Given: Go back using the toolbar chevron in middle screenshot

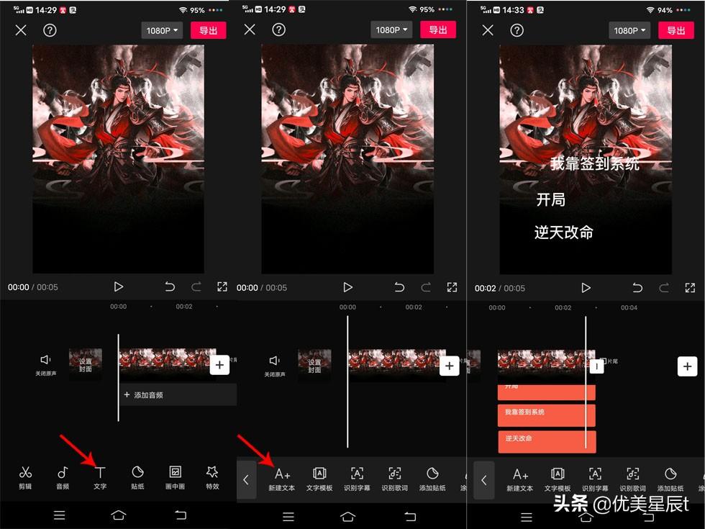Looking at the screenshot, I should [x=246, y=479].
